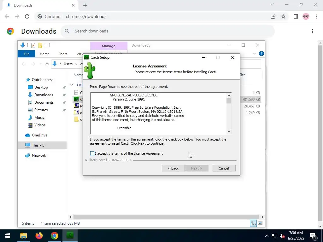Go to Desktop folder in navigation pane
This screenshot has width=323, height=242.
point(41,87)
